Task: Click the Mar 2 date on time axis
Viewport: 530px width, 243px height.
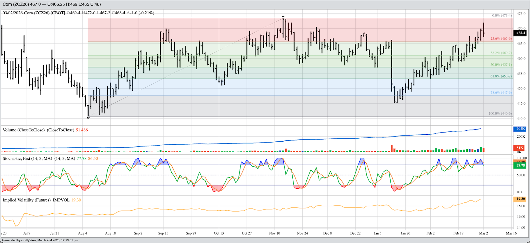Action: tap(484, 233)
